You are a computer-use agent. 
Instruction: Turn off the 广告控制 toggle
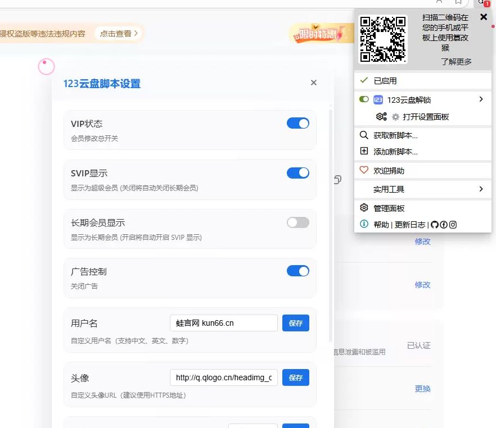(x=298, y=271)
